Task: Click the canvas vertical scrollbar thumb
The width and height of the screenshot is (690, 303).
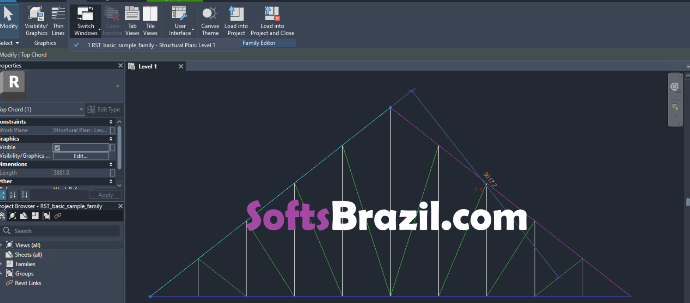Action: click(x=688, y=202)
